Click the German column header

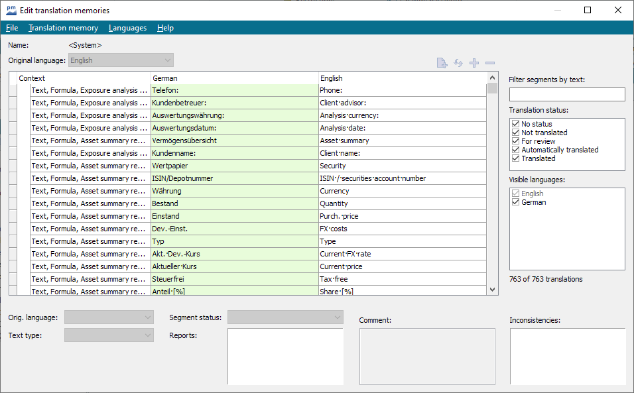pos(234,78)
